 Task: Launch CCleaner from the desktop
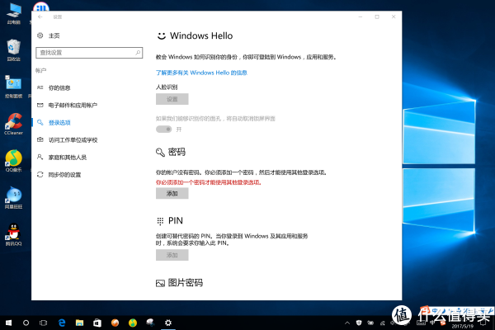point(13,124)
